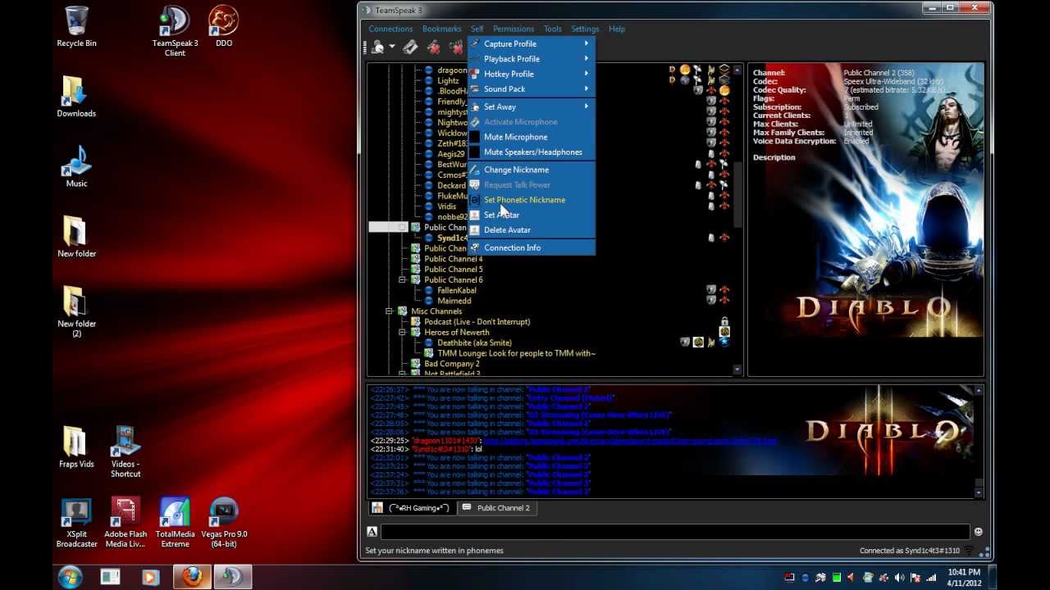The width and height of the screenshot is (1050, 590).
Task: Open the Permissions menu
Action: tap(514, 29)
